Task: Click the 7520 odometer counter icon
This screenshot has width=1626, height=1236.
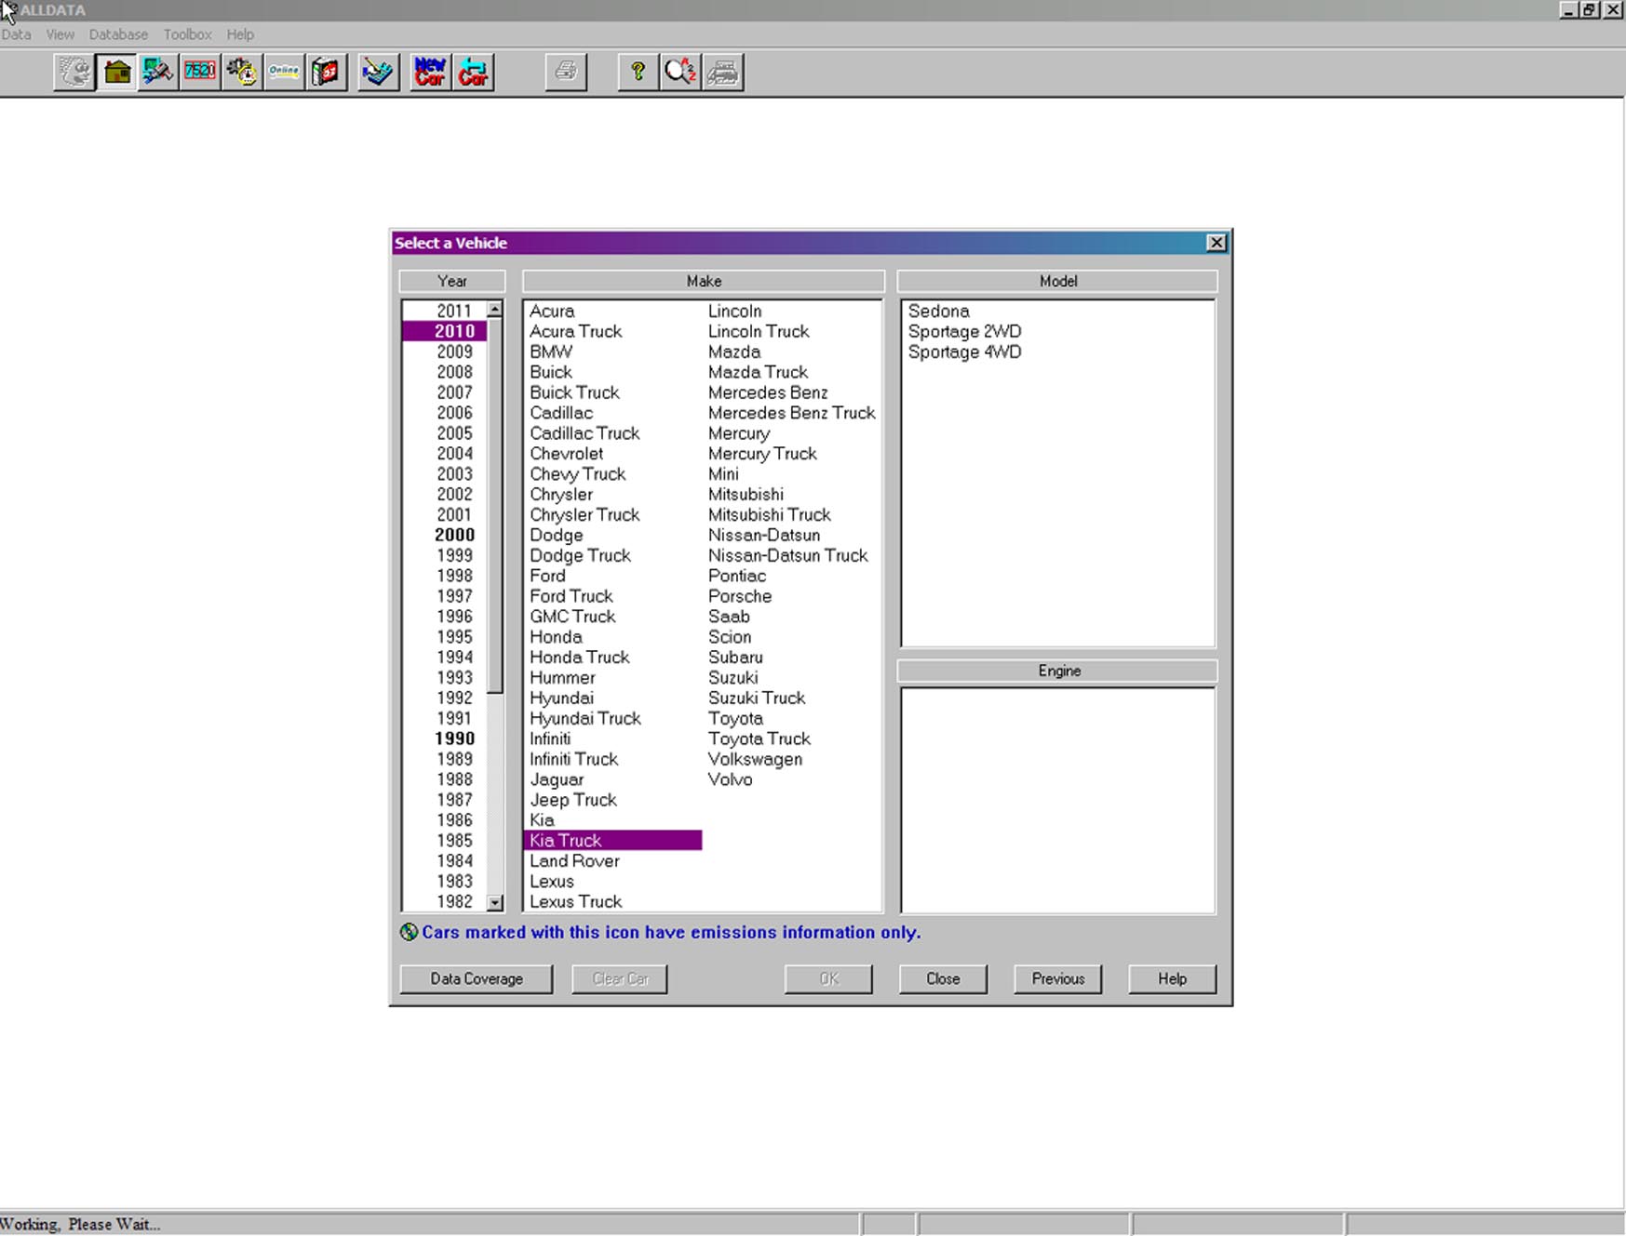Action: 199,72
